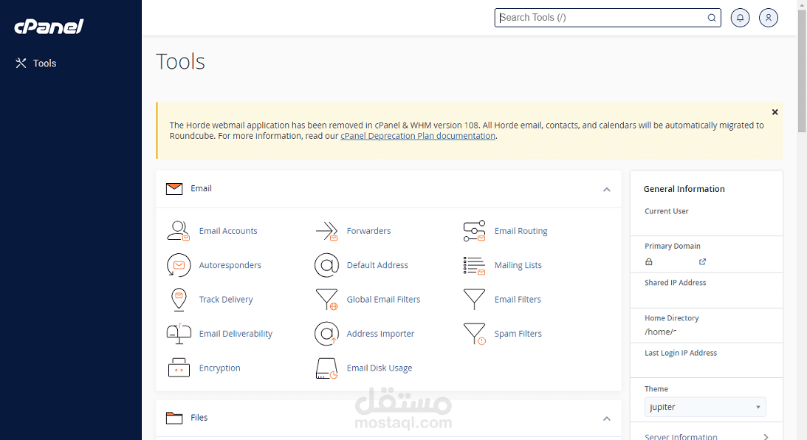Click the Mailing Lists icon
807x440 pixels.
click(474, 266)
